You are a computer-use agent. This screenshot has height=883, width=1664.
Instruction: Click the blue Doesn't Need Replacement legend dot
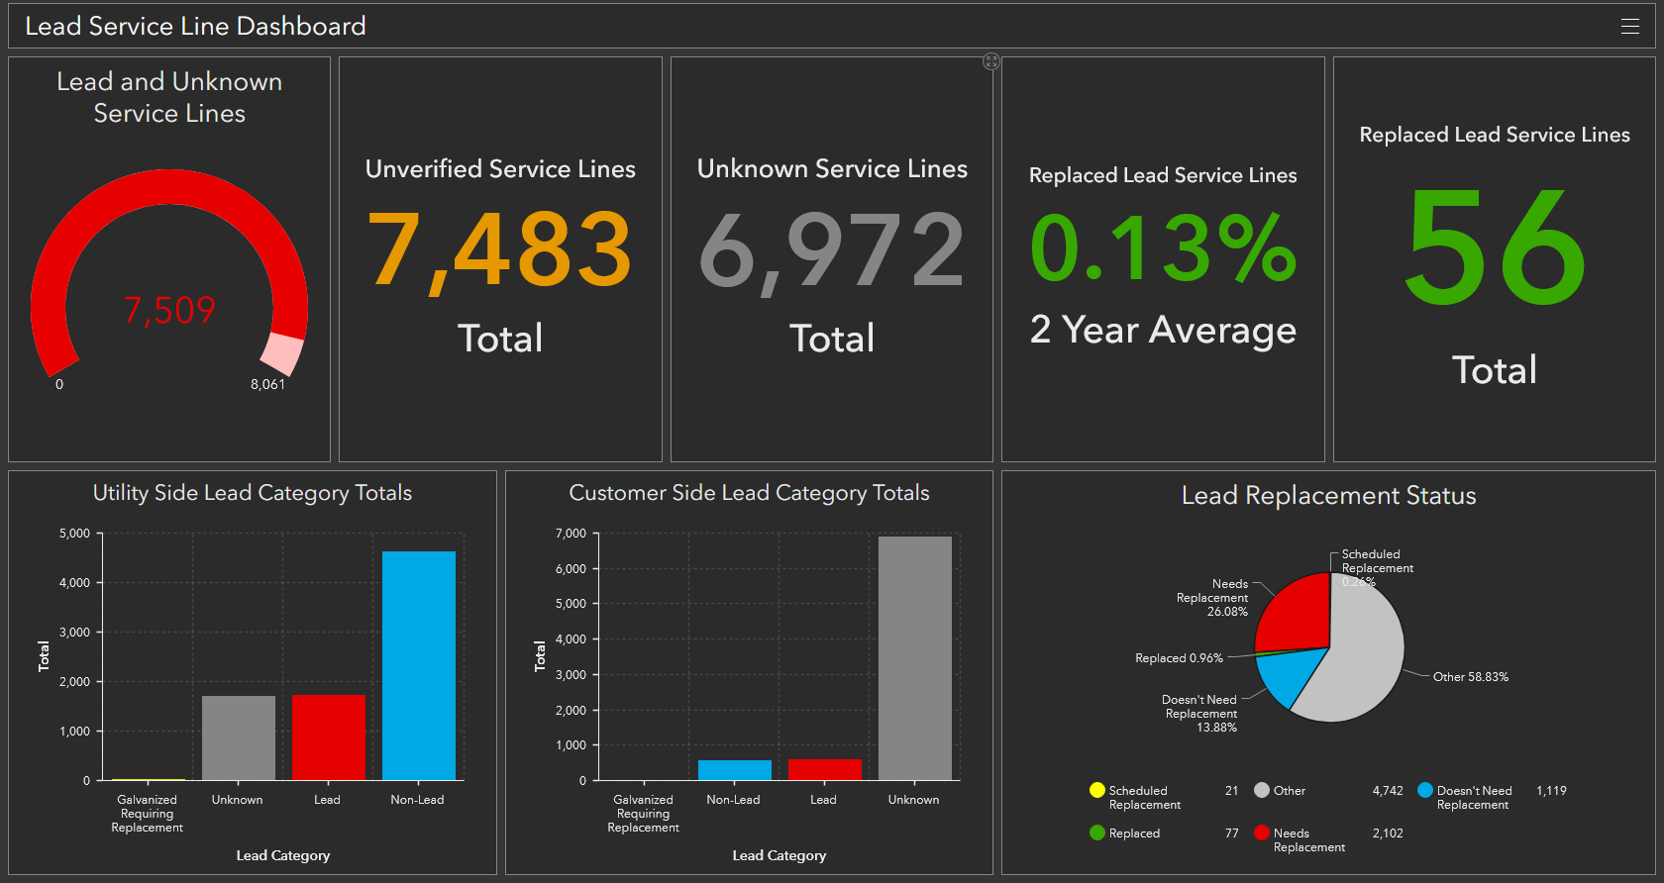pos(1425,790)
